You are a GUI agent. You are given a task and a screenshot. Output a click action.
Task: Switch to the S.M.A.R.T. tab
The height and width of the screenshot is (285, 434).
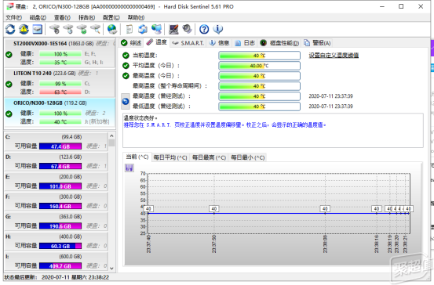[x=188, y=43]
